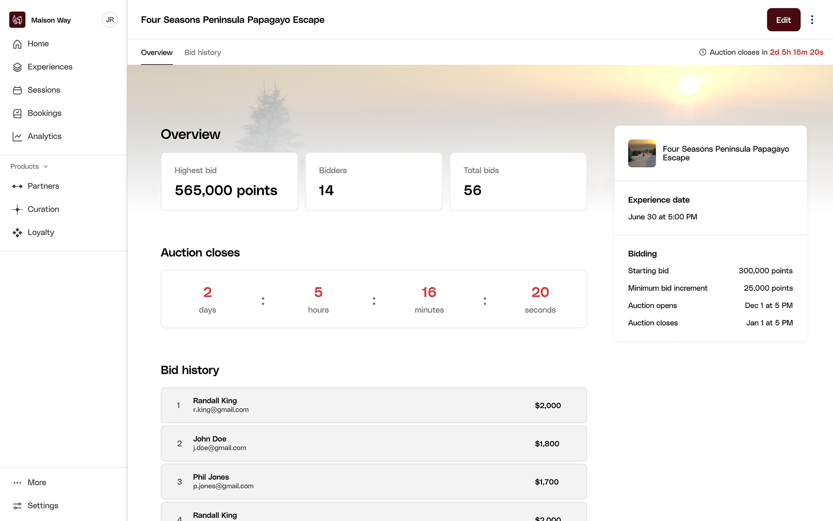
Task: Click the More ellipsis icon
Action: (17, 482)
